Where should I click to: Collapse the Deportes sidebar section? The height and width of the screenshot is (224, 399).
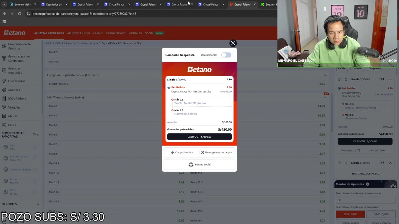point(38,204)
